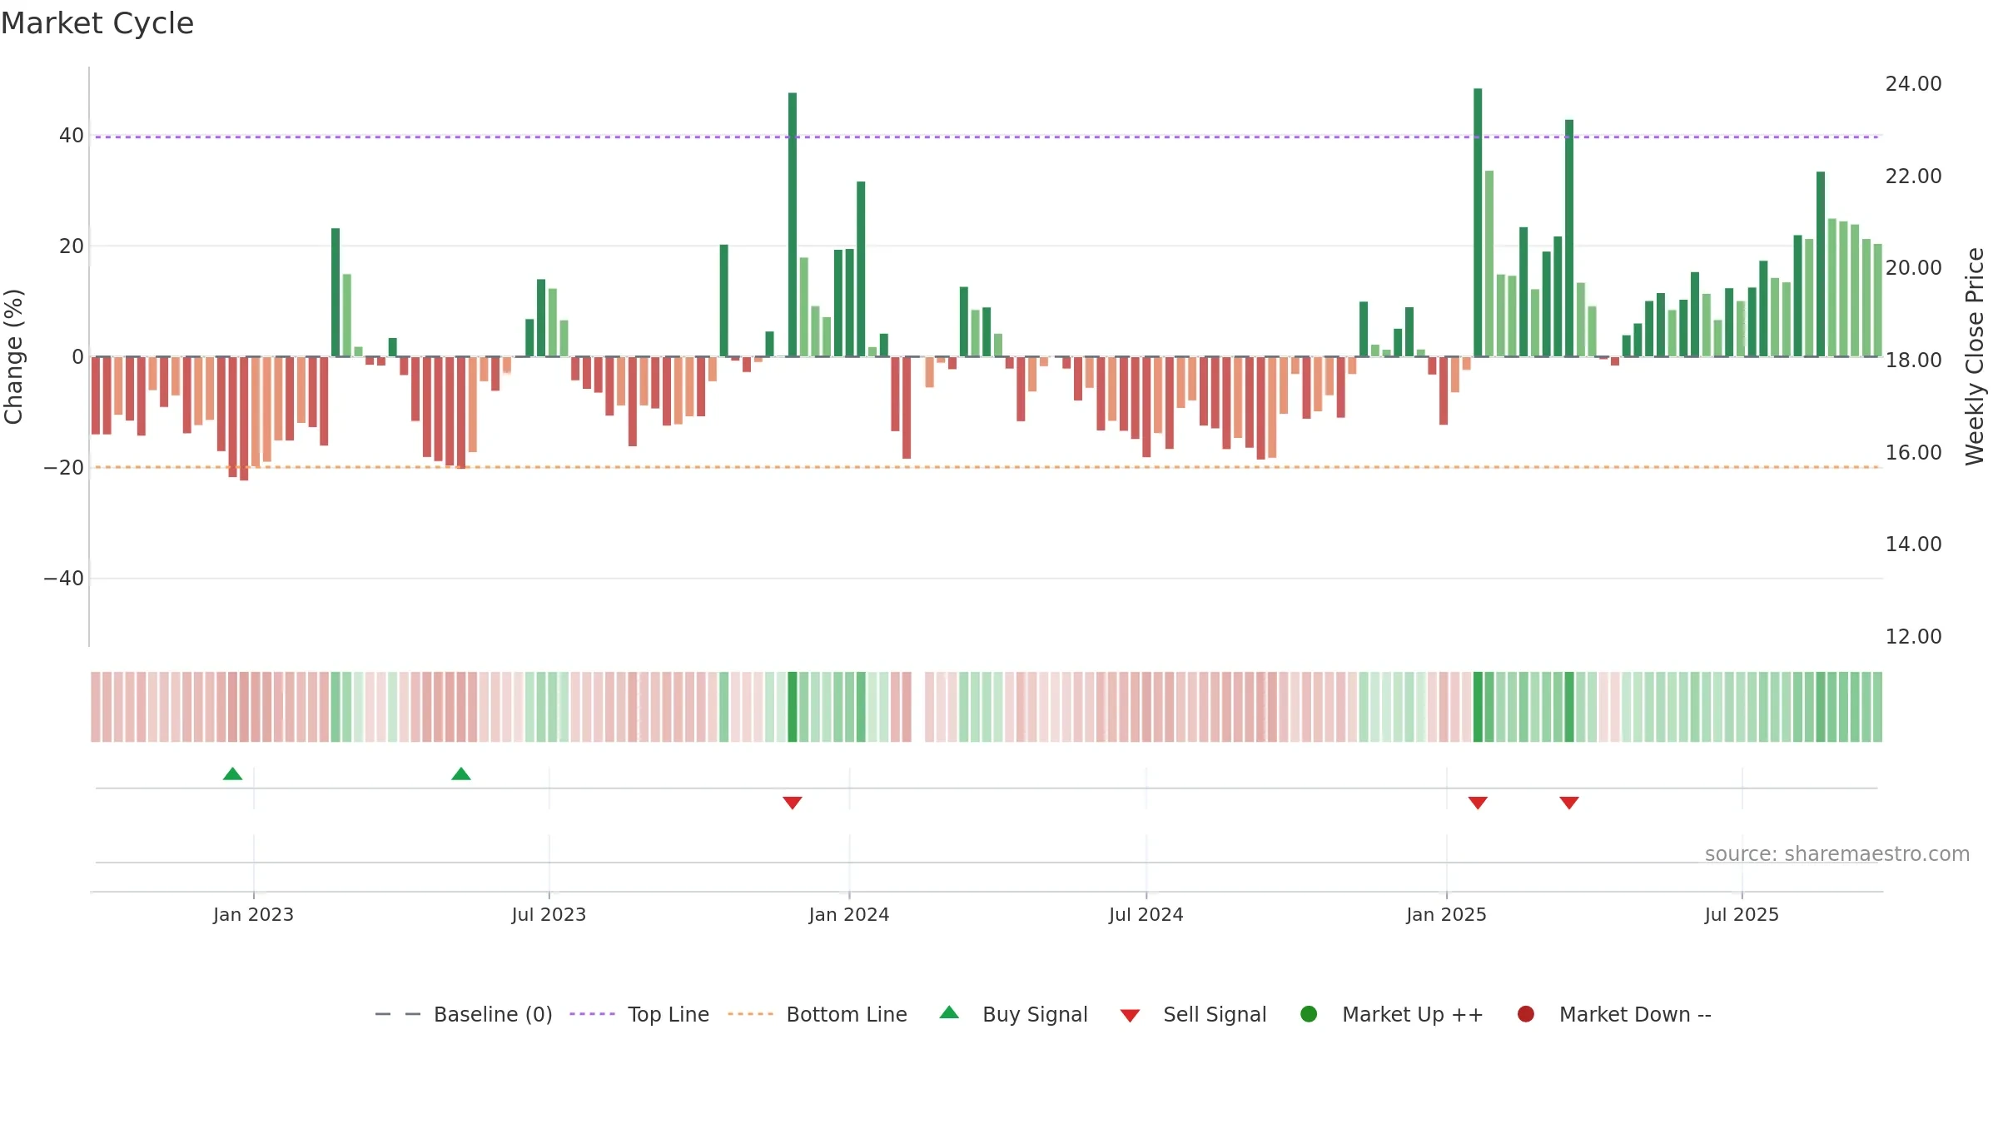The width and height of the screenshot is (1998, 1124).
Task: Click the Change (%) axis title
Action: (x=13, y=356)
